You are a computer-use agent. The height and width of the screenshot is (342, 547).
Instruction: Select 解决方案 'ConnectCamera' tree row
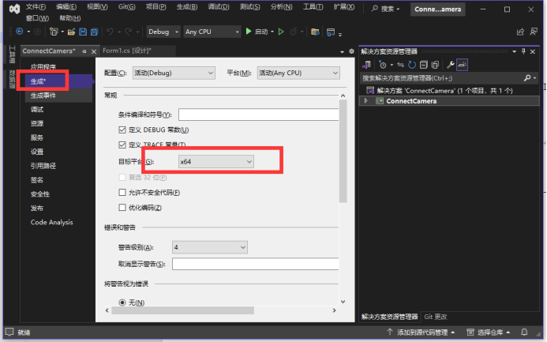[x=450, y=91]
